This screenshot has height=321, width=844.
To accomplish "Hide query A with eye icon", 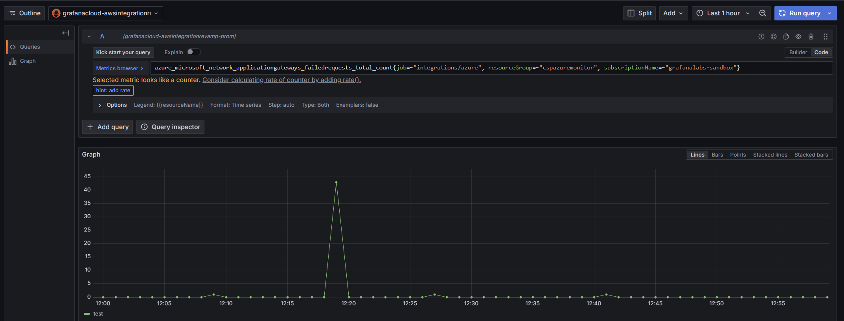I will 798,36.
